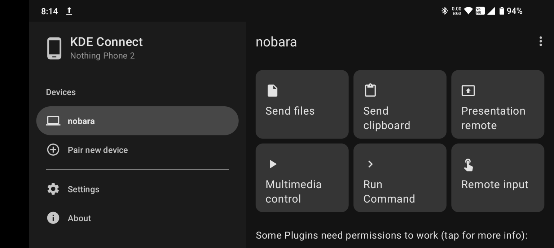Tap the KDE Connect phone icon
Screen dimensions: 554x248
pos(54,48)
